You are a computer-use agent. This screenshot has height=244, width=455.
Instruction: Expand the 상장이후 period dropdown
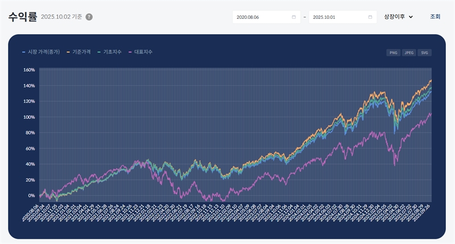398,17
